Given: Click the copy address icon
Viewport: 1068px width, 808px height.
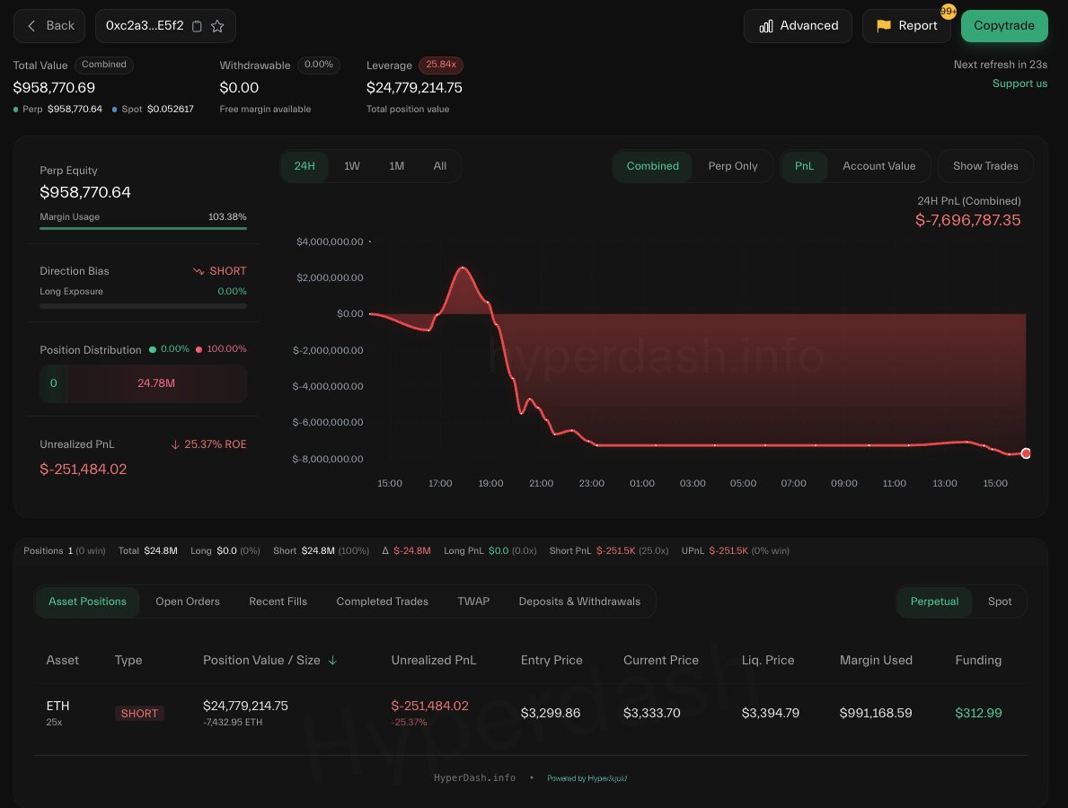Looking at the screenshot, I should tap(198, 26).
